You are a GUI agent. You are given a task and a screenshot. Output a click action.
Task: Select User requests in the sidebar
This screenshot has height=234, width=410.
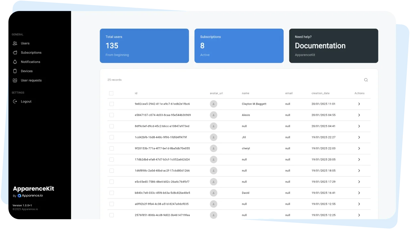pyautogui.click(x=30, y=80)
